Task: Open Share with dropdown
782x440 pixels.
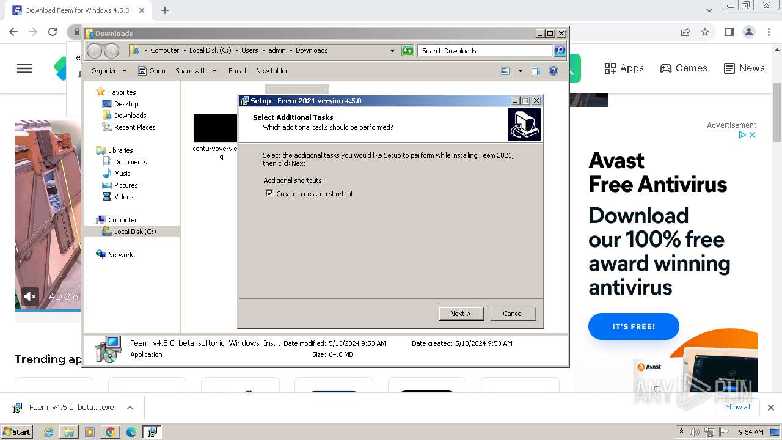Action: click(195, 71)
